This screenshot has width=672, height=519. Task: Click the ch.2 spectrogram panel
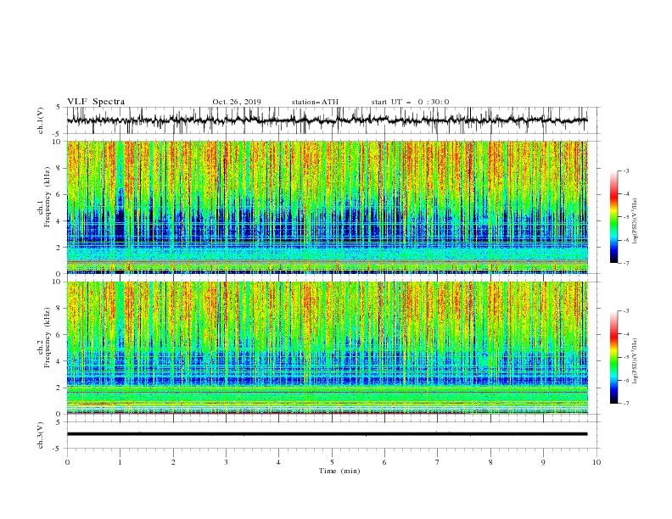pyautogui.click(x=328, y=348)
